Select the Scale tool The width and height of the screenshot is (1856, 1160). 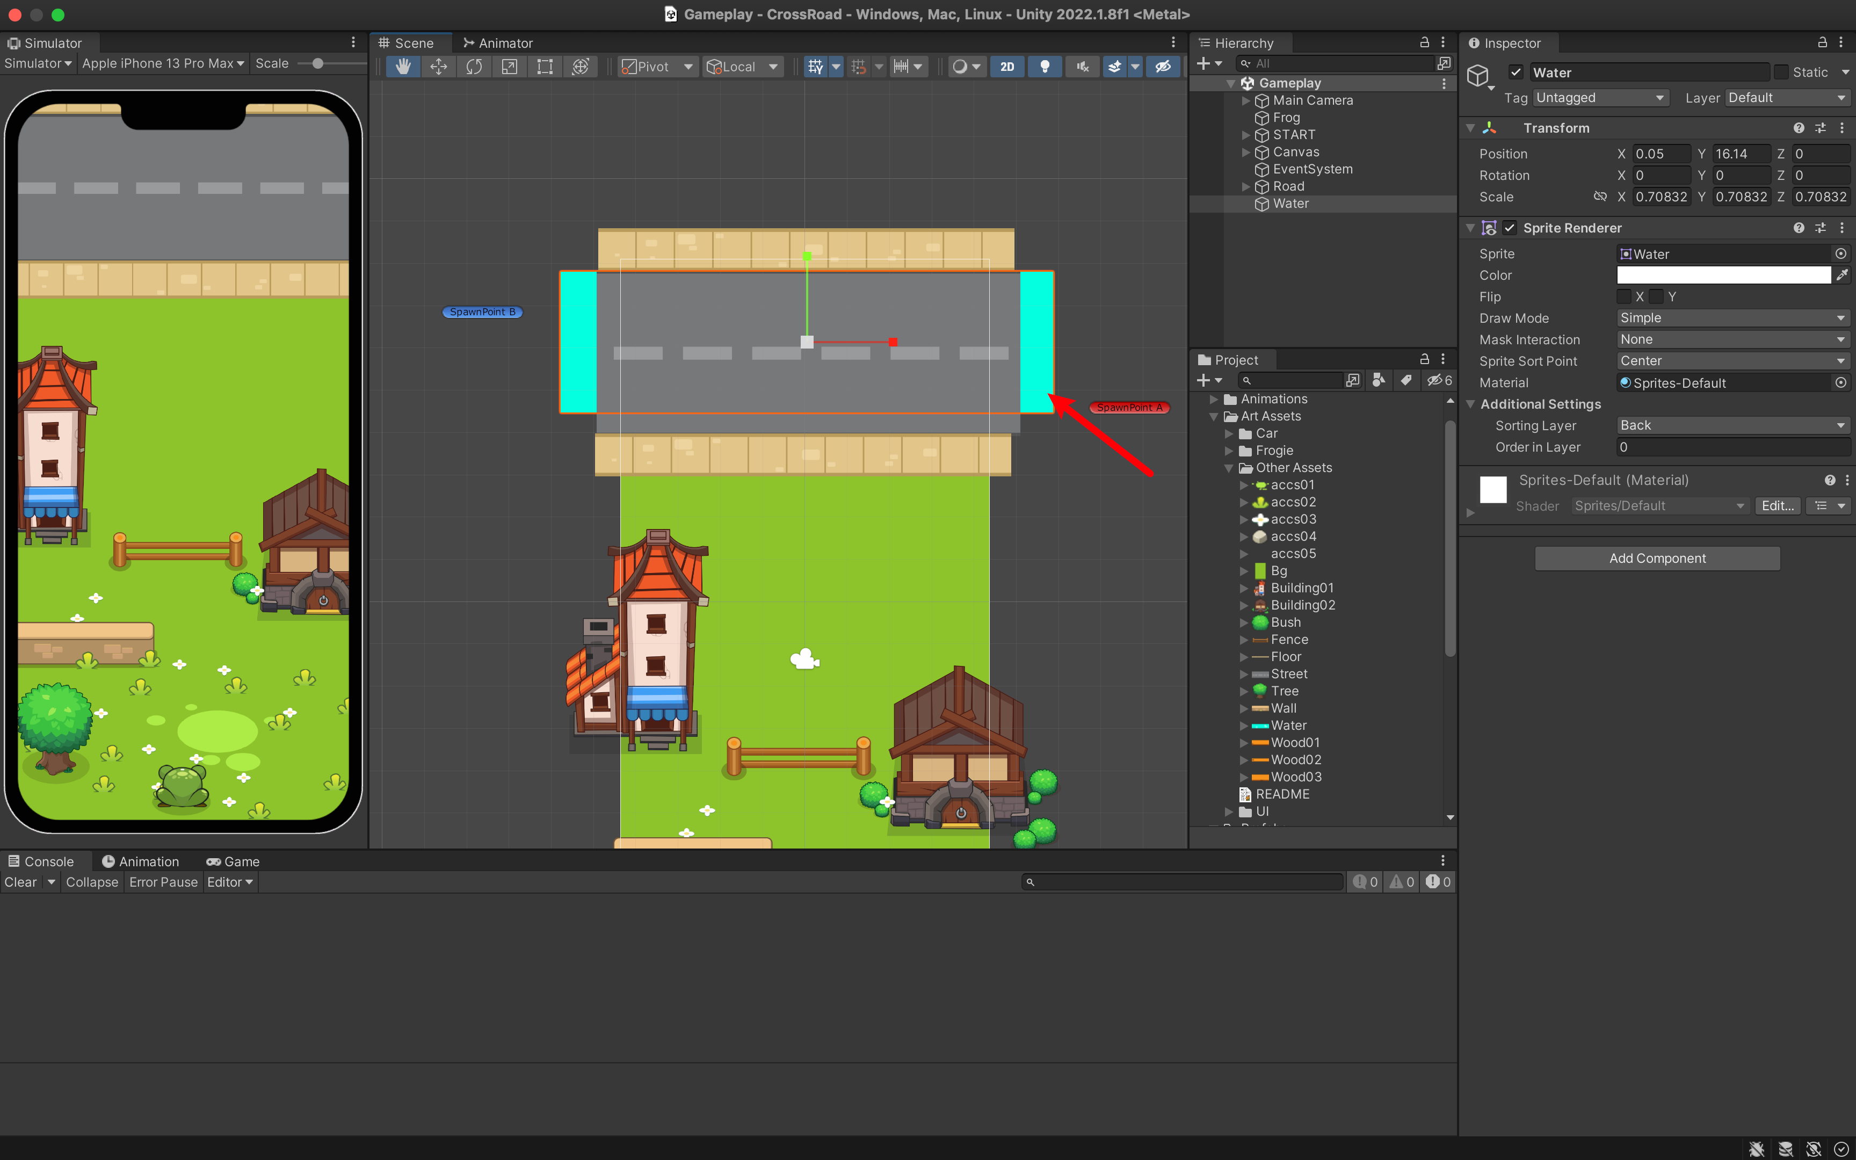point(509,67)
